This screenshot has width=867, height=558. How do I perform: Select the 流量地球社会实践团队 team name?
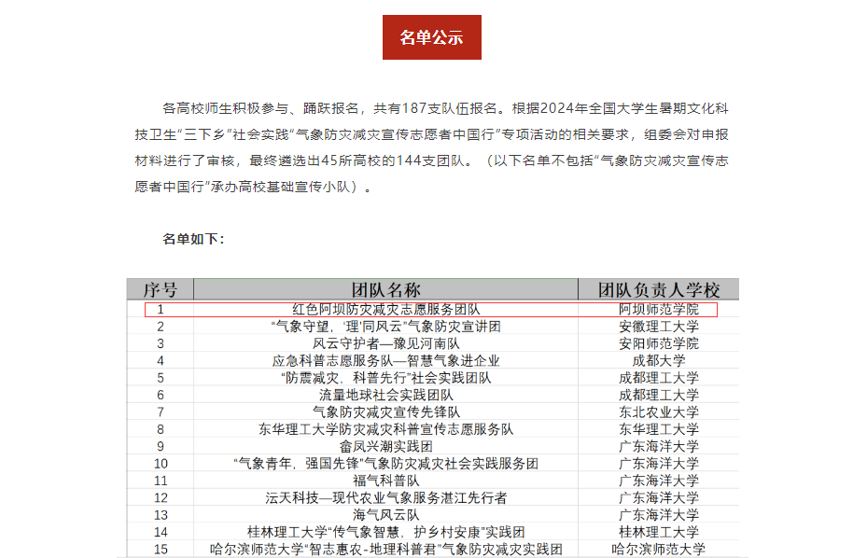[x=385, y=395]
